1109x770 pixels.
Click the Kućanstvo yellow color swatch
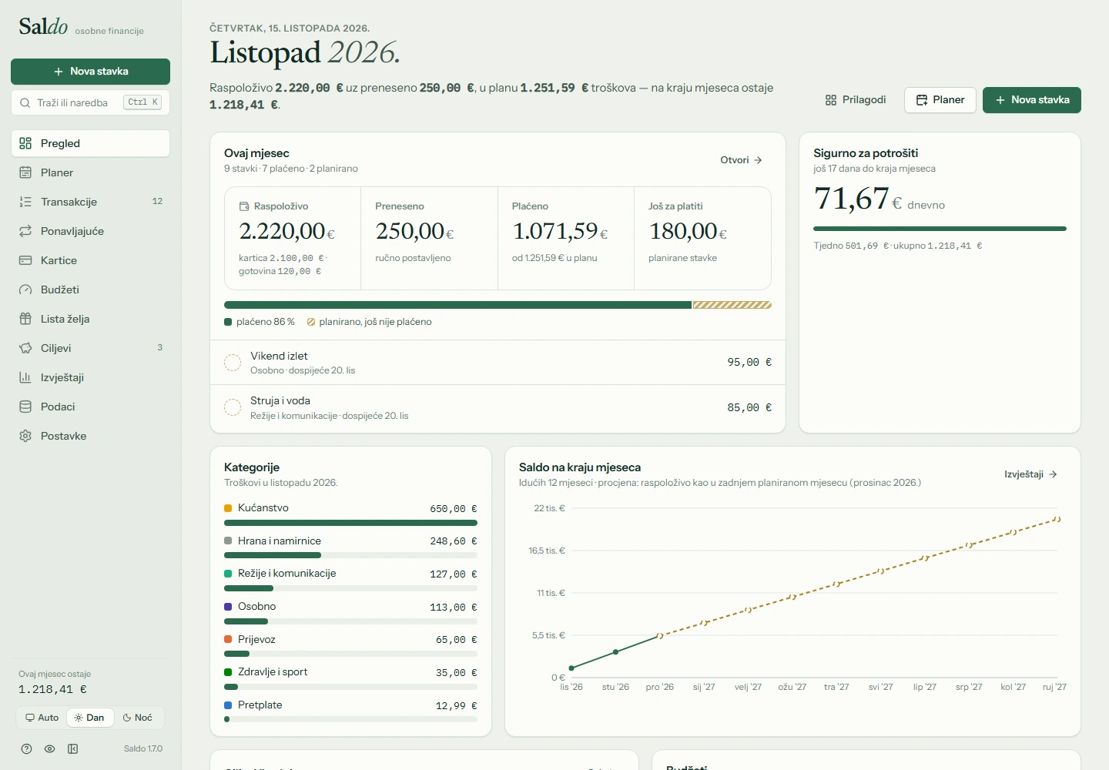pyautogui.click(x=228, y=508)
